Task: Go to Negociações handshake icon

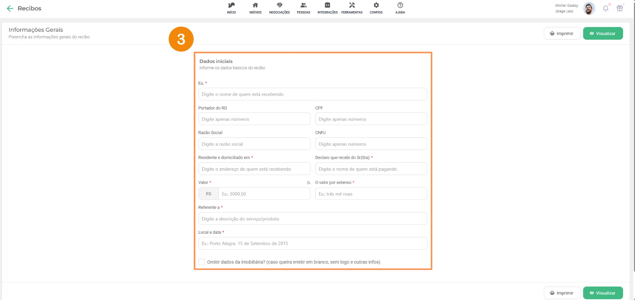Action: click(x=279, y=6)
